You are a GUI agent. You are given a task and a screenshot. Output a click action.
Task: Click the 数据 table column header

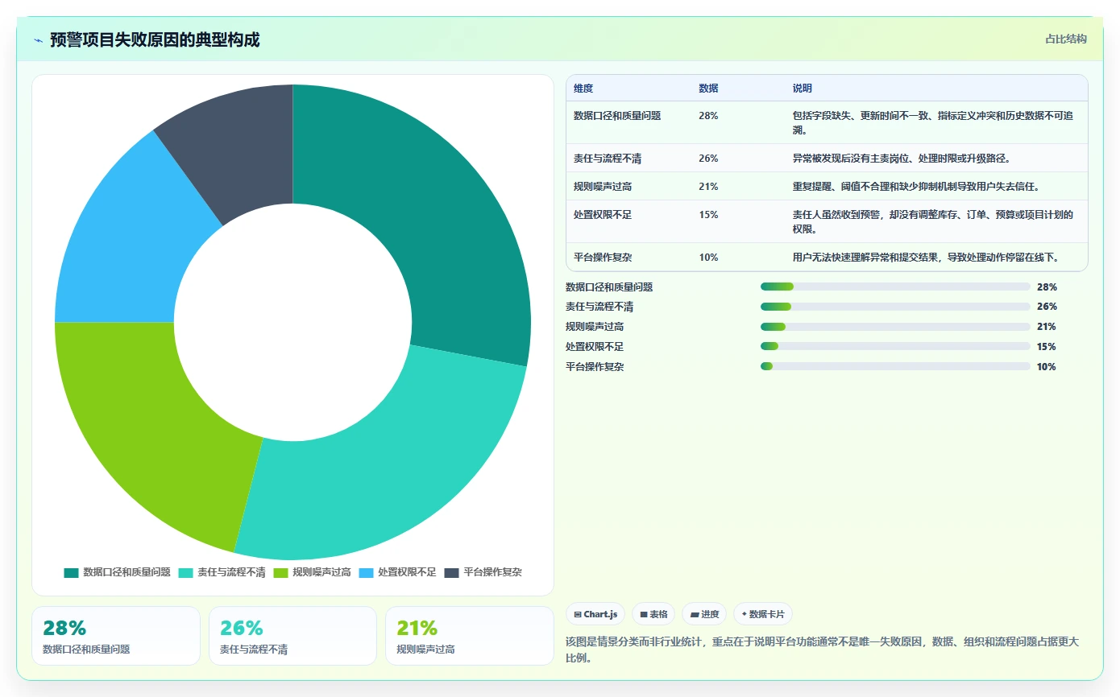pyautogui.click(x=708, y=89)
